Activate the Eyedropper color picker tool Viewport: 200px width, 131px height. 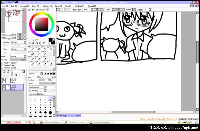pyautogui.click(x=43, y=43)
